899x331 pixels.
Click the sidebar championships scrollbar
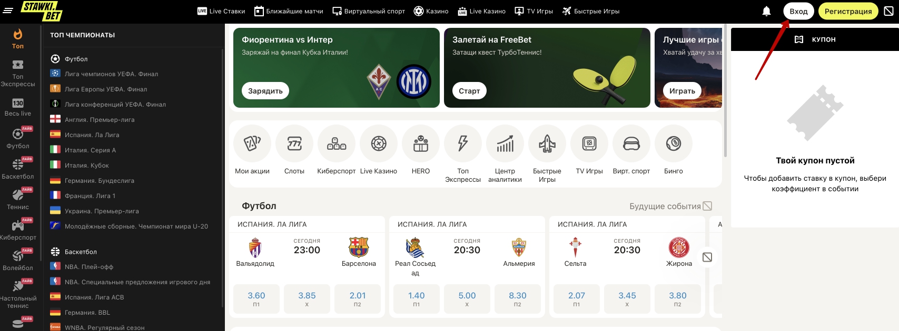[x=223, y=179]
